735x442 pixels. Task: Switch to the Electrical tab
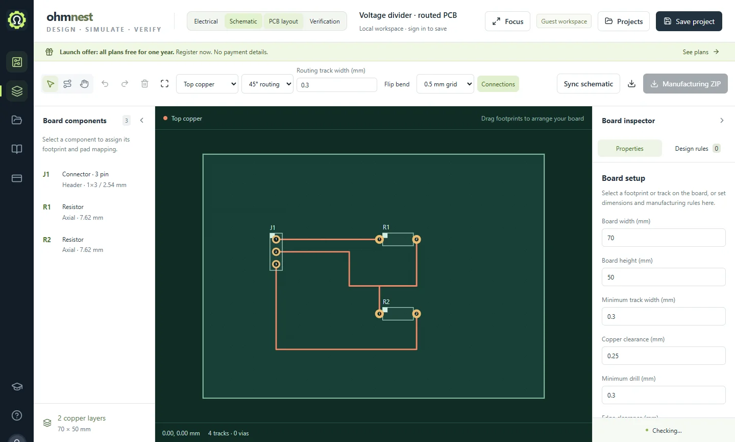click(206, 21)
